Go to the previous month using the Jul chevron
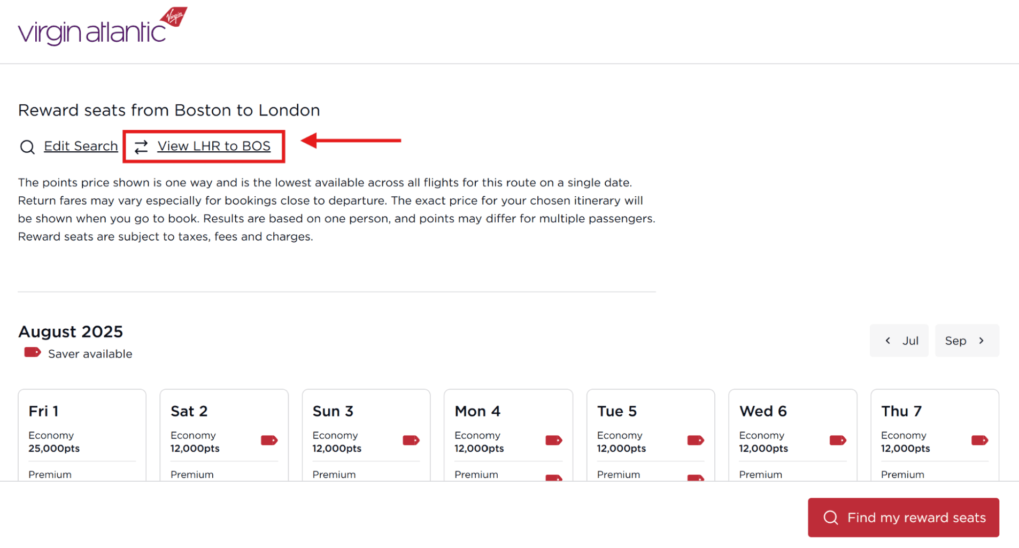This screenshot has height=548, width=1019. (899, 341)
